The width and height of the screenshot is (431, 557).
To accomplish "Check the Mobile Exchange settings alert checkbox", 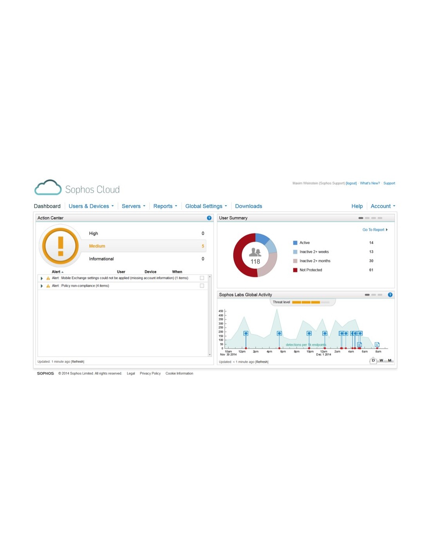I will (202, 278).
